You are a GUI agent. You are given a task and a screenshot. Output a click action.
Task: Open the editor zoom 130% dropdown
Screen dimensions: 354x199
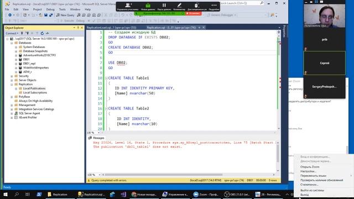[98, 133]
